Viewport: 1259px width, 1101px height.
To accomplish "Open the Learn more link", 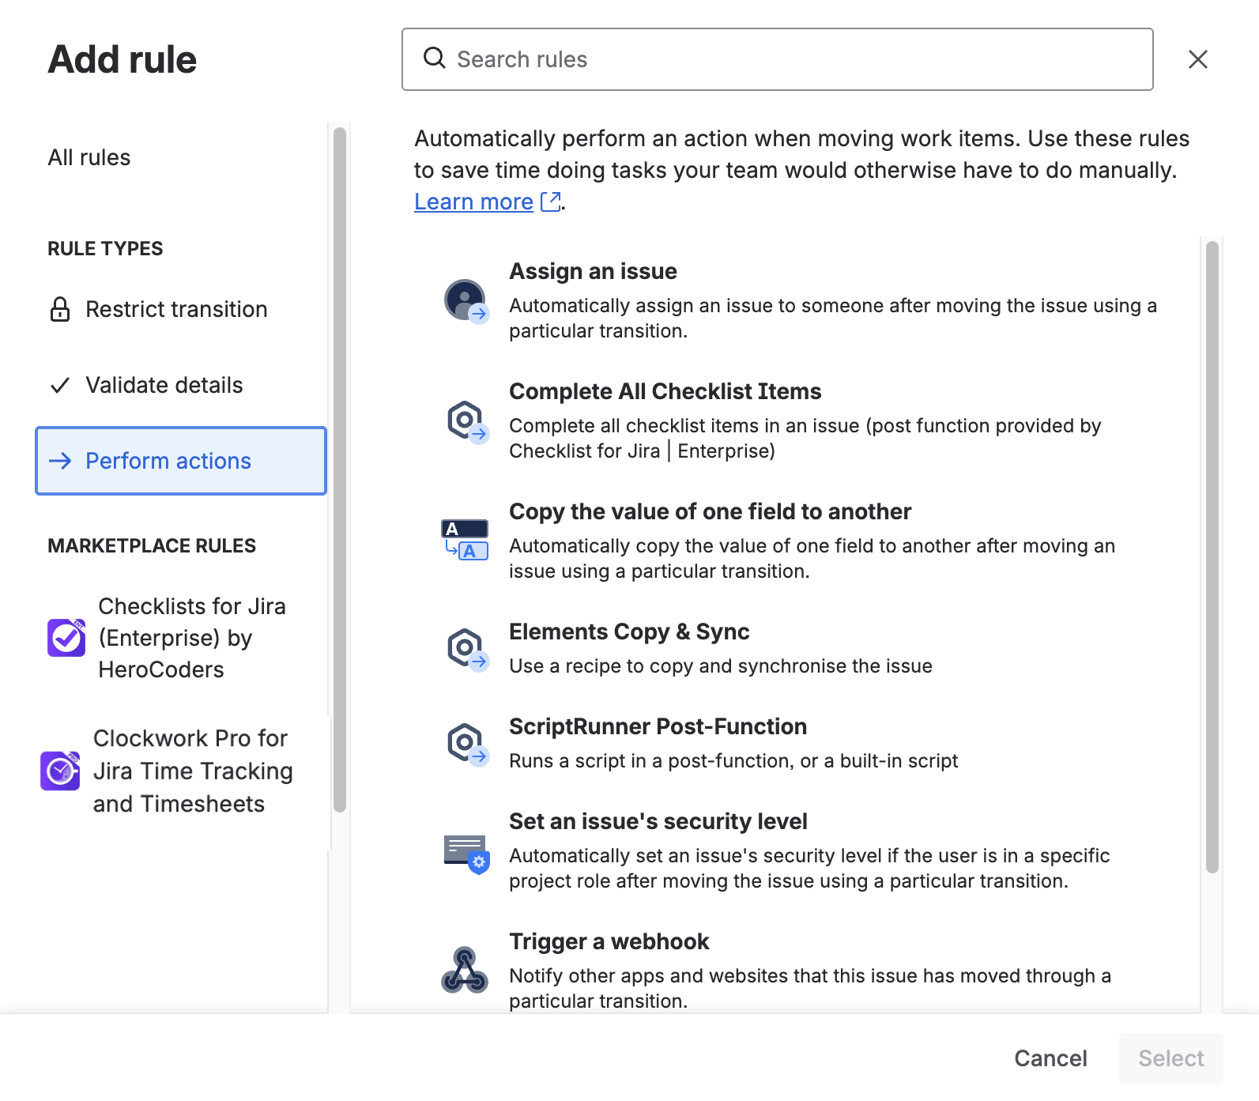I will coord(473,202).
